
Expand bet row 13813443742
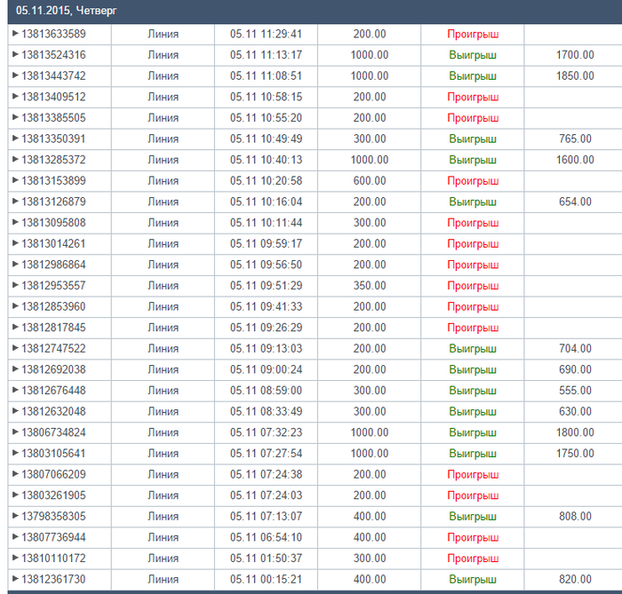click(15, 75)
